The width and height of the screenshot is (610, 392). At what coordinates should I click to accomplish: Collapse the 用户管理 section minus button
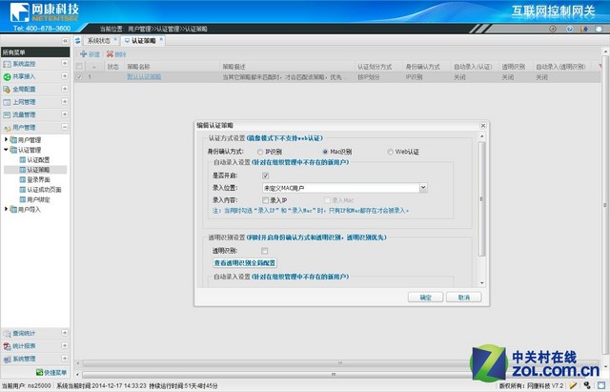(x=65, y=127)
